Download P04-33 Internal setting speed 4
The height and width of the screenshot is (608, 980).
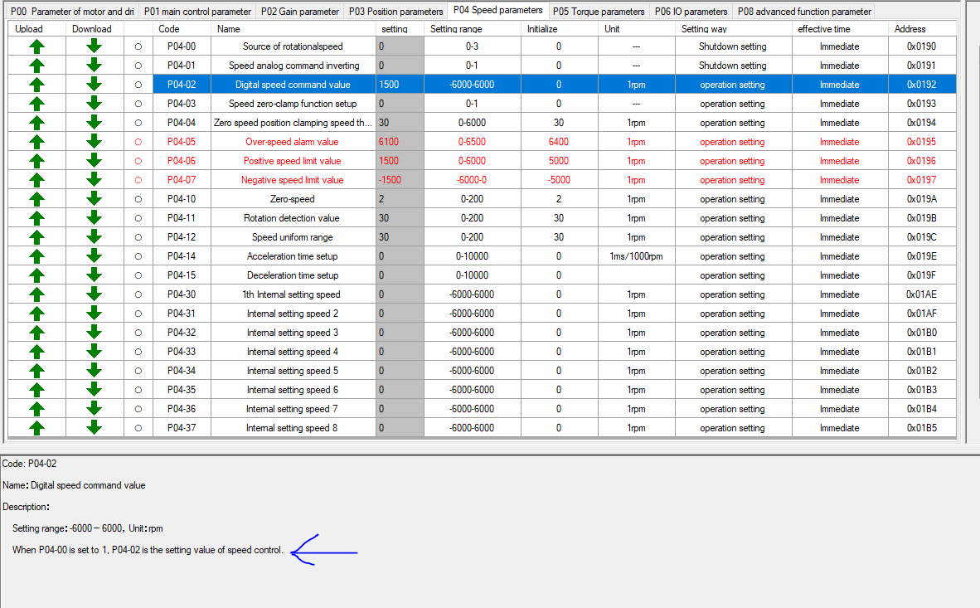tap(94, 352)
